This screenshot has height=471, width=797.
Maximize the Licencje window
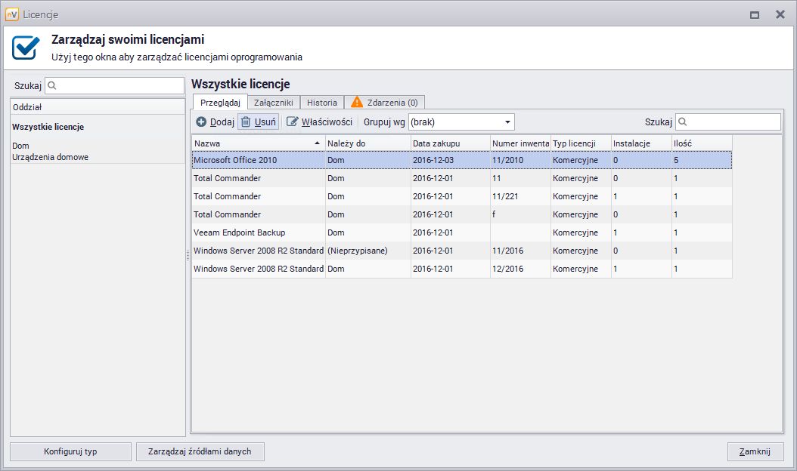[755, 15]
